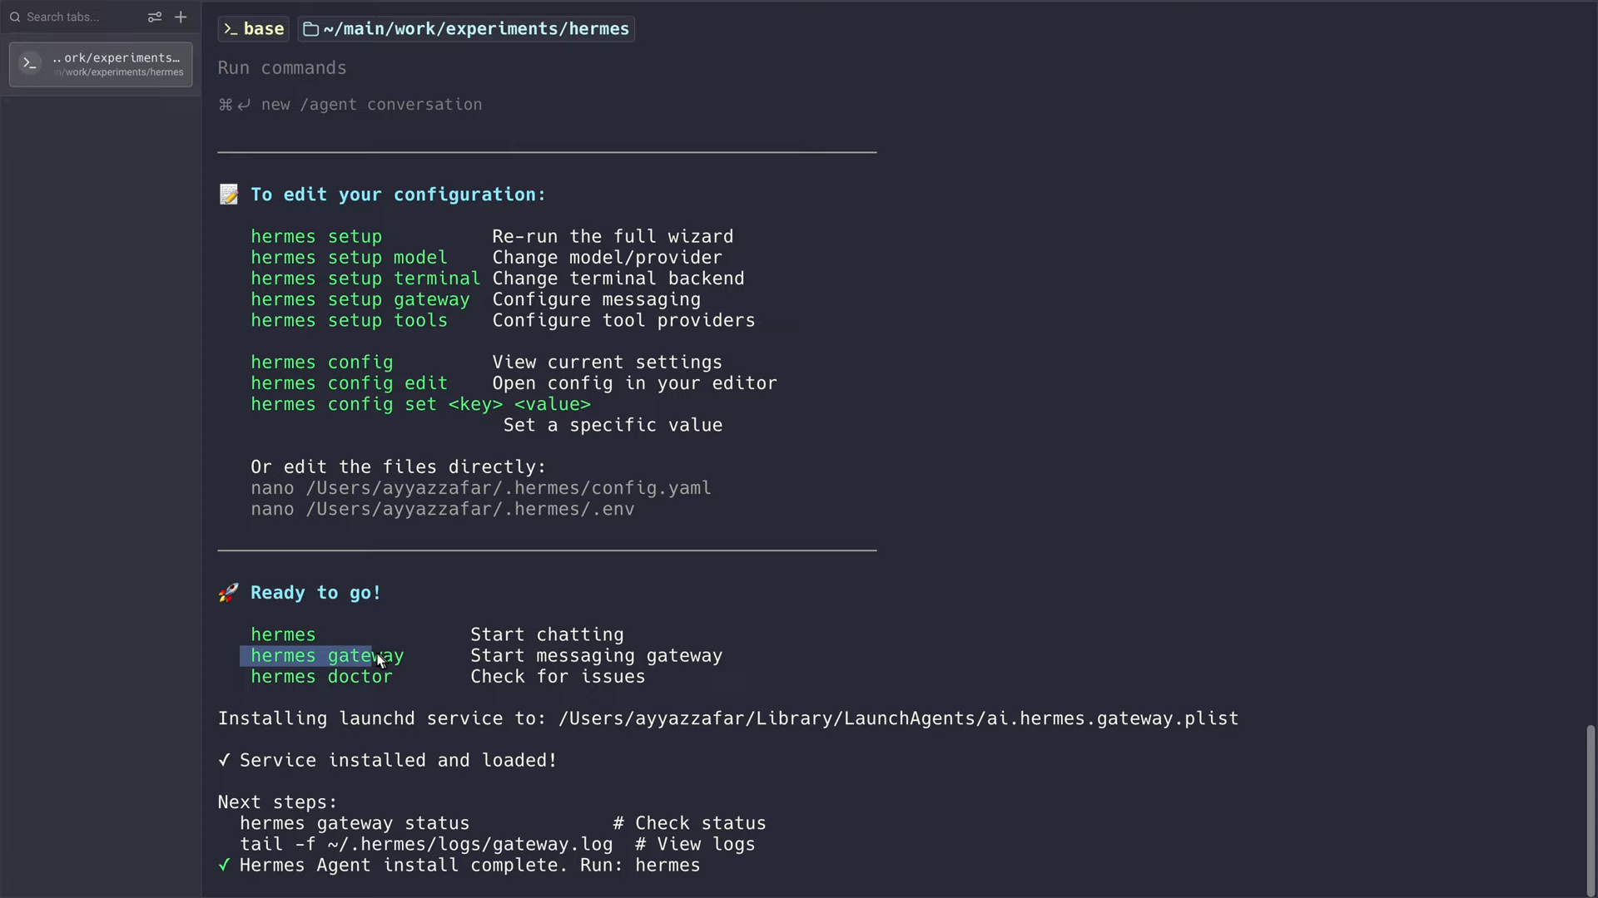Click 'View current settings' description
The height and width of the screenshot is (898, 1598).
(607, 363)
